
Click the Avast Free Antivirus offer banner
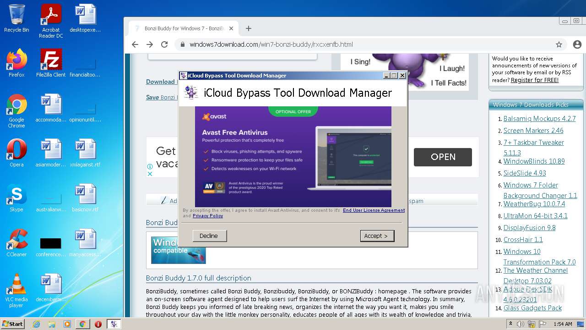click(x=293, y=157)
